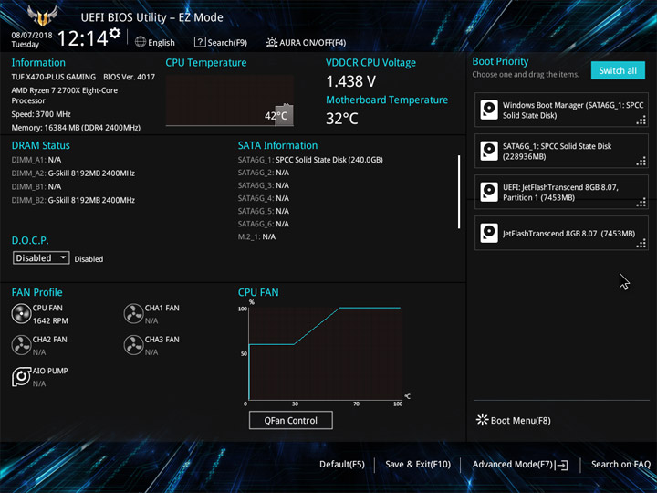Click the Windows Boot Manager disk icon

tap(489, 110)
